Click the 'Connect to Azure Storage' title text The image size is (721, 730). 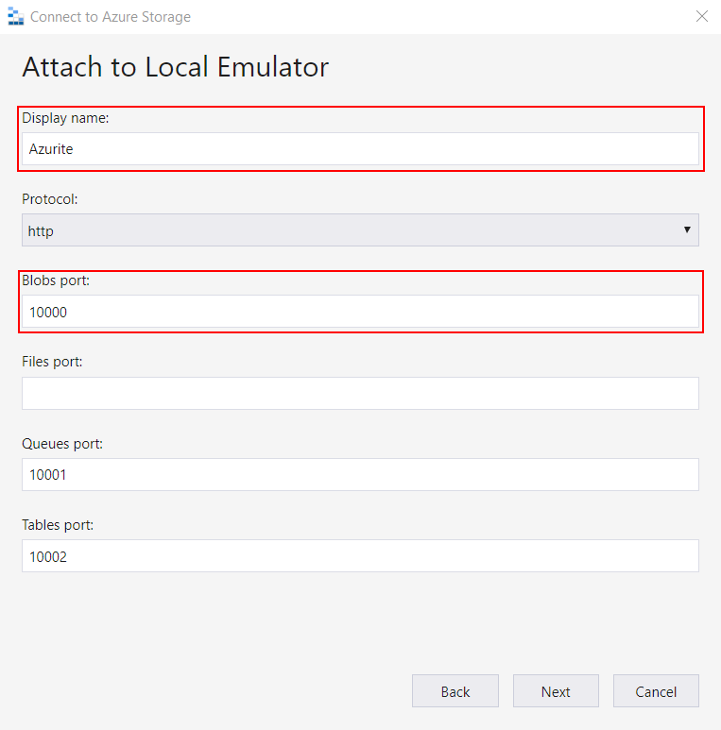(x=111, y=17)
